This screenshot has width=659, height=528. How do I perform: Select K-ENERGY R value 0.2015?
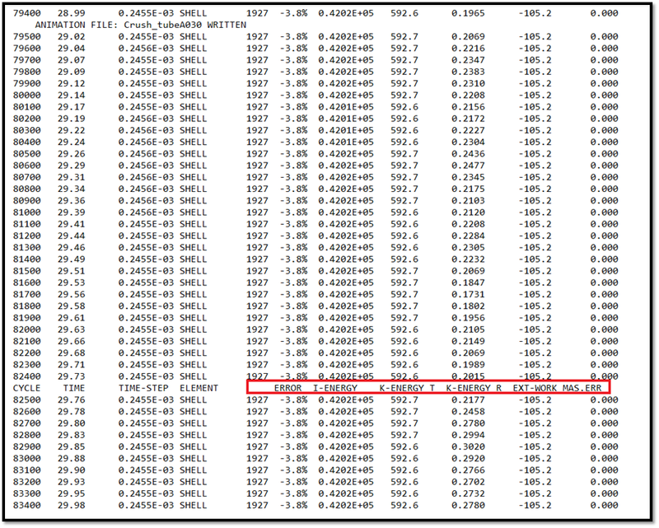click(468, 376)
